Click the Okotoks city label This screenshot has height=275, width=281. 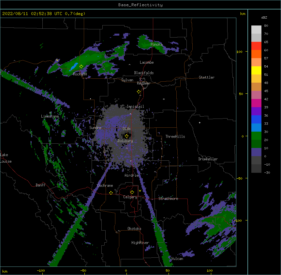click(134, 229)
